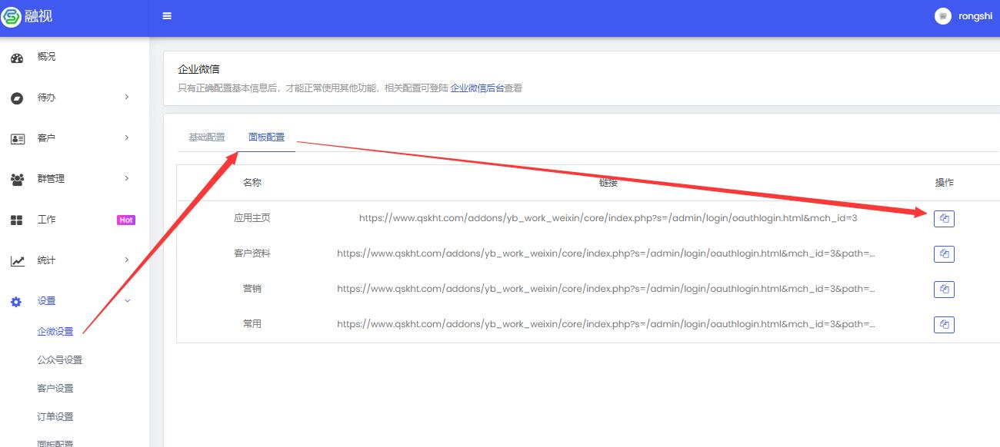Click the 名称 column header

tap(252, 183)
